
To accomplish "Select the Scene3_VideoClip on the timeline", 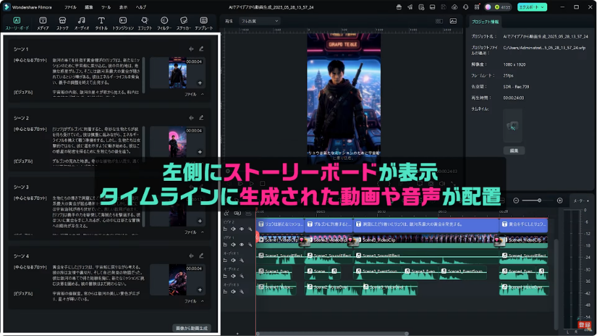I will click(x=426, y=240).
